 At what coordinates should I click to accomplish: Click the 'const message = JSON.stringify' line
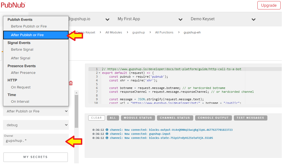point(156,99)
